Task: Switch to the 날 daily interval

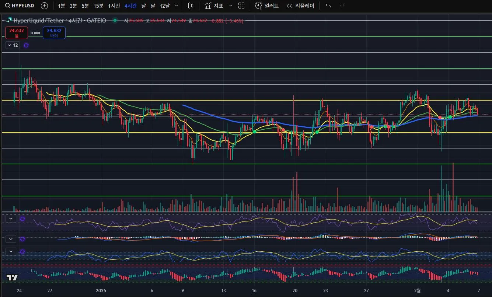Action: click(144, 6)
